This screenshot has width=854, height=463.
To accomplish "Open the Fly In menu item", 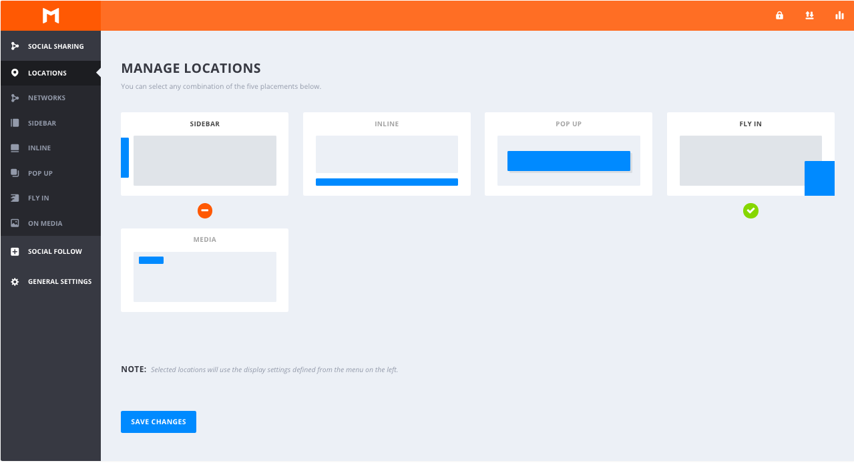I will pos(39,198).
